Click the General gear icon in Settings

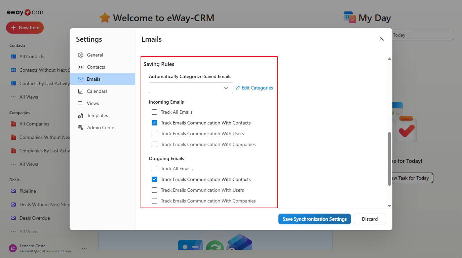[81, 55]
